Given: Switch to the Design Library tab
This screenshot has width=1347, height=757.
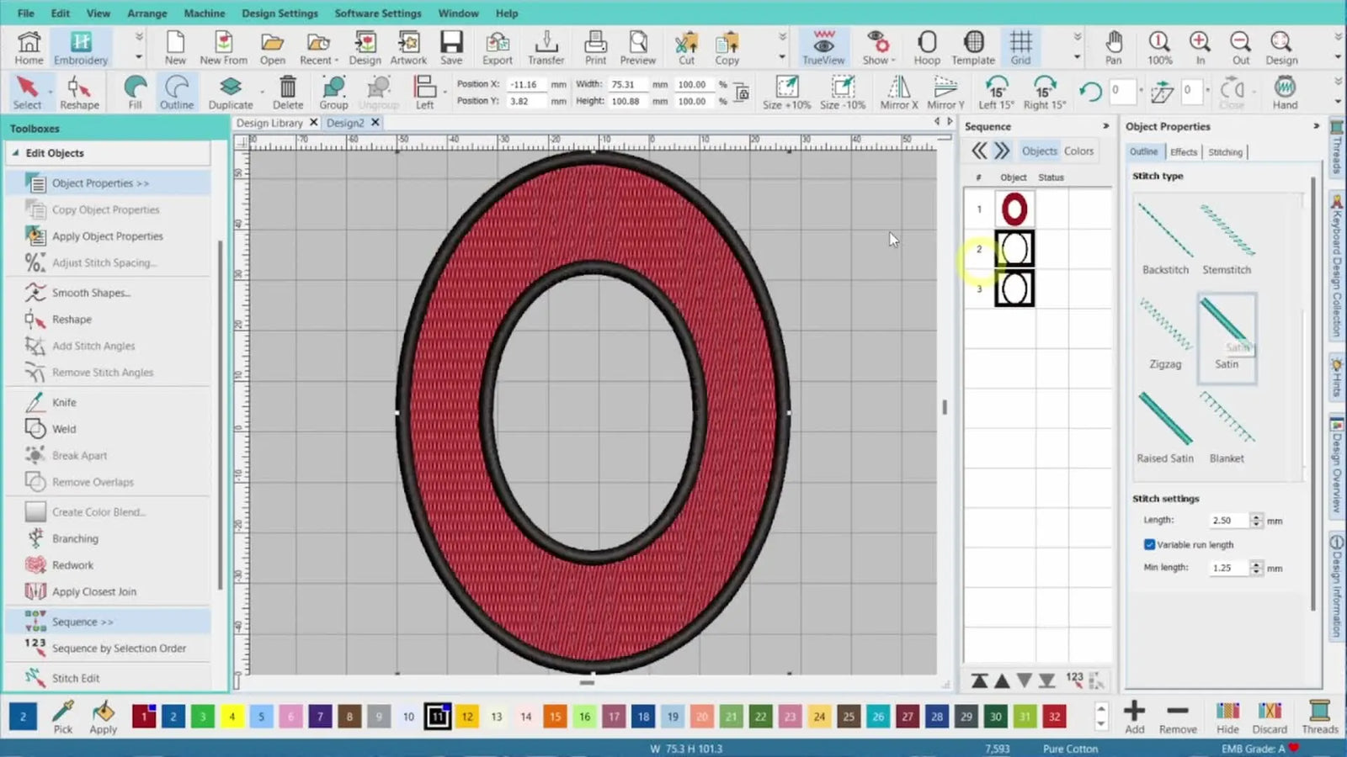Looking at the screenshot, I should pos(269,122).
